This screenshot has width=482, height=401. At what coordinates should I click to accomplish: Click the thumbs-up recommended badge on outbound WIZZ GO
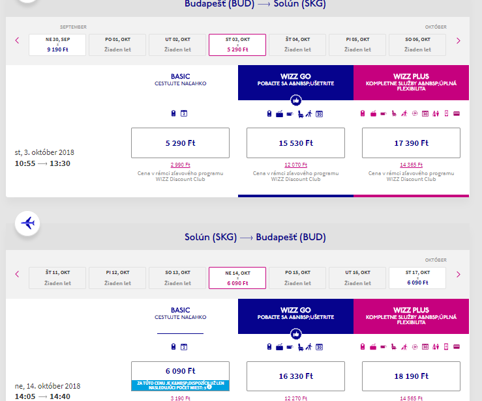pyautogui.click(x=295, y=101)
